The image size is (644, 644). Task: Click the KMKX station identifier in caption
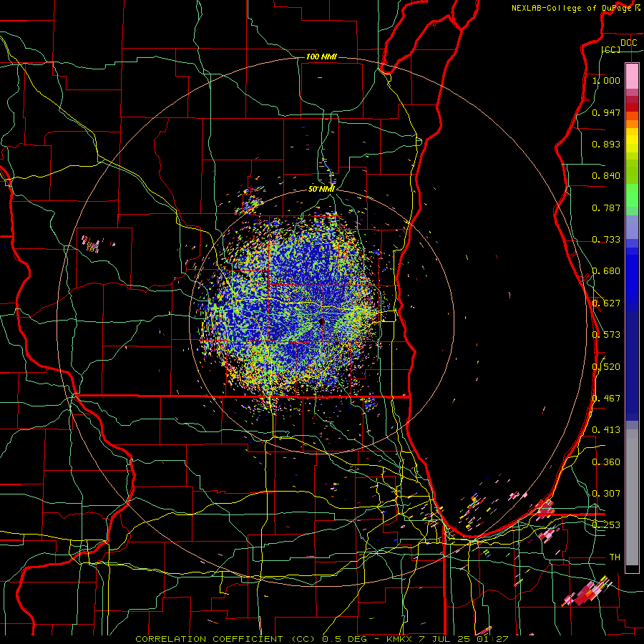400,639
